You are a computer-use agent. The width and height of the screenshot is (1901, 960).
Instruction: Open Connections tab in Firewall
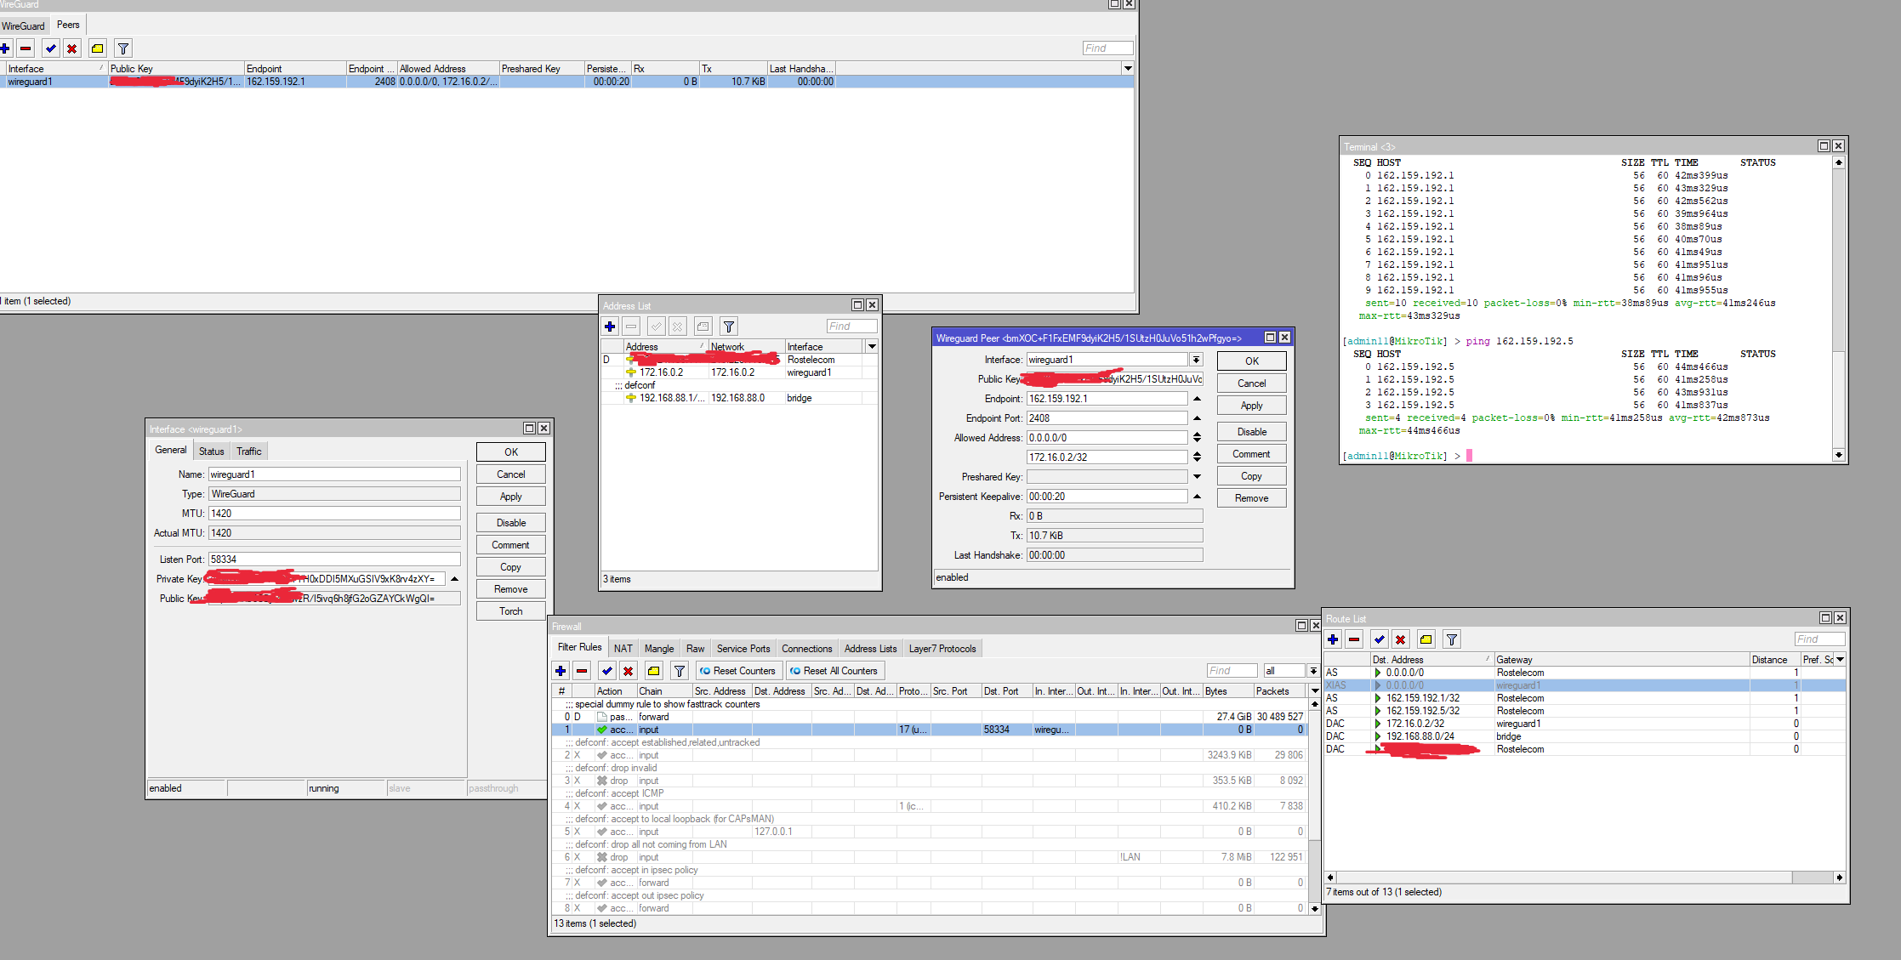(x=807, y=648)
